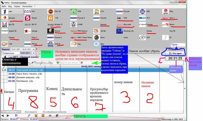Choose the Лад channel
203x121 pixels.
tap(75, 44)
